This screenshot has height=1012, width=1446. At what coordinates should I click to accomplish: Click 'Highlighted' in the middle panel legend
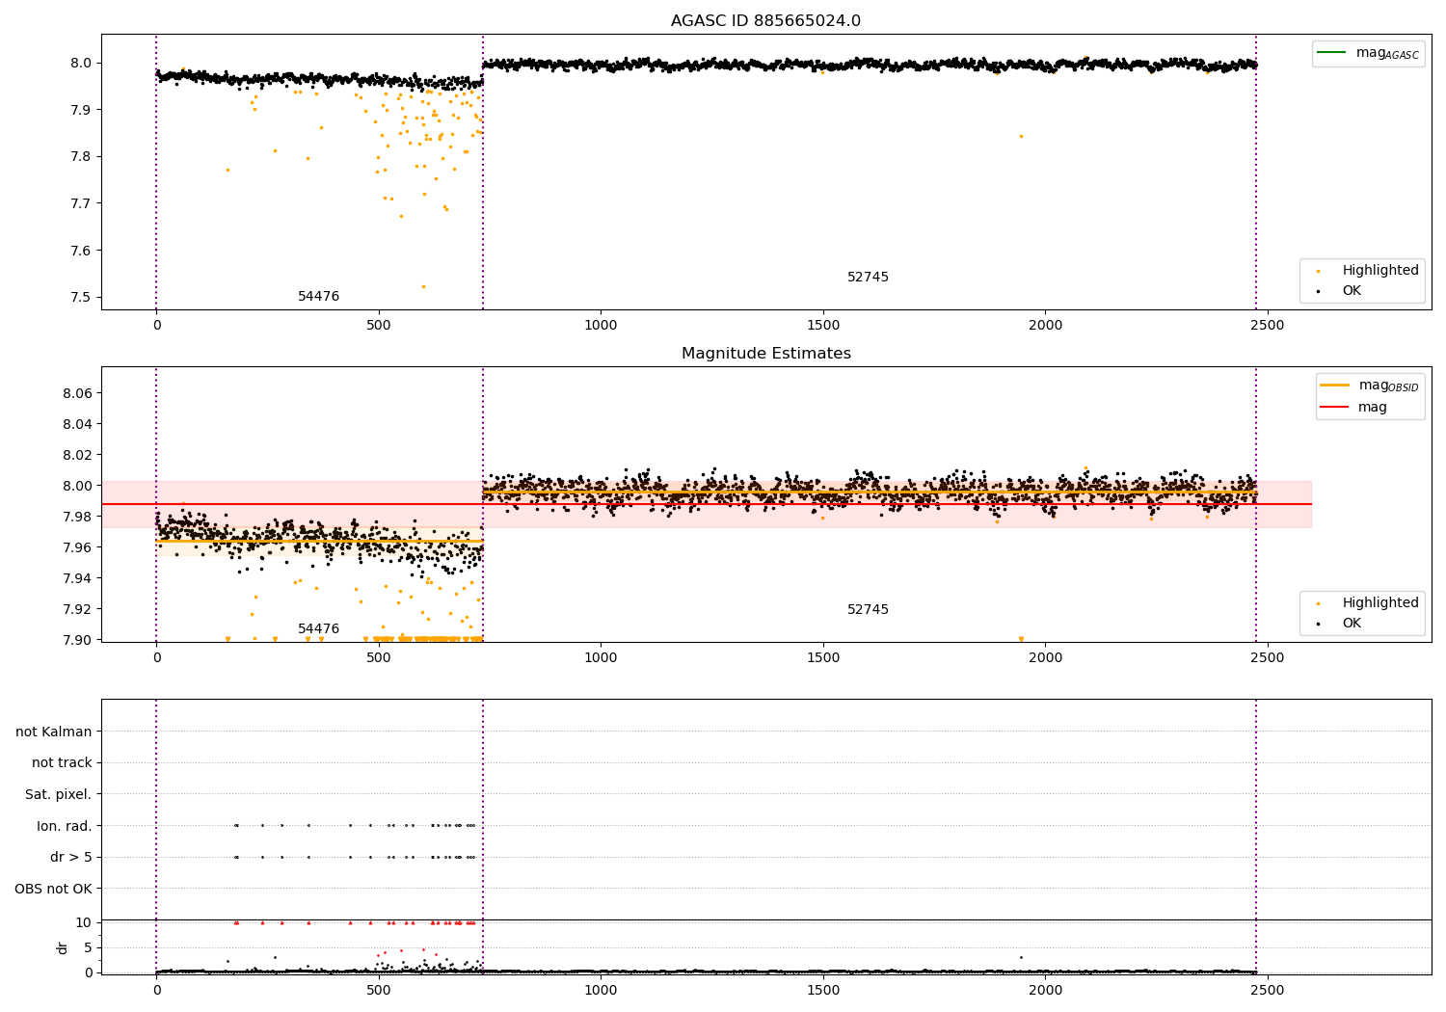point(1379,603)
